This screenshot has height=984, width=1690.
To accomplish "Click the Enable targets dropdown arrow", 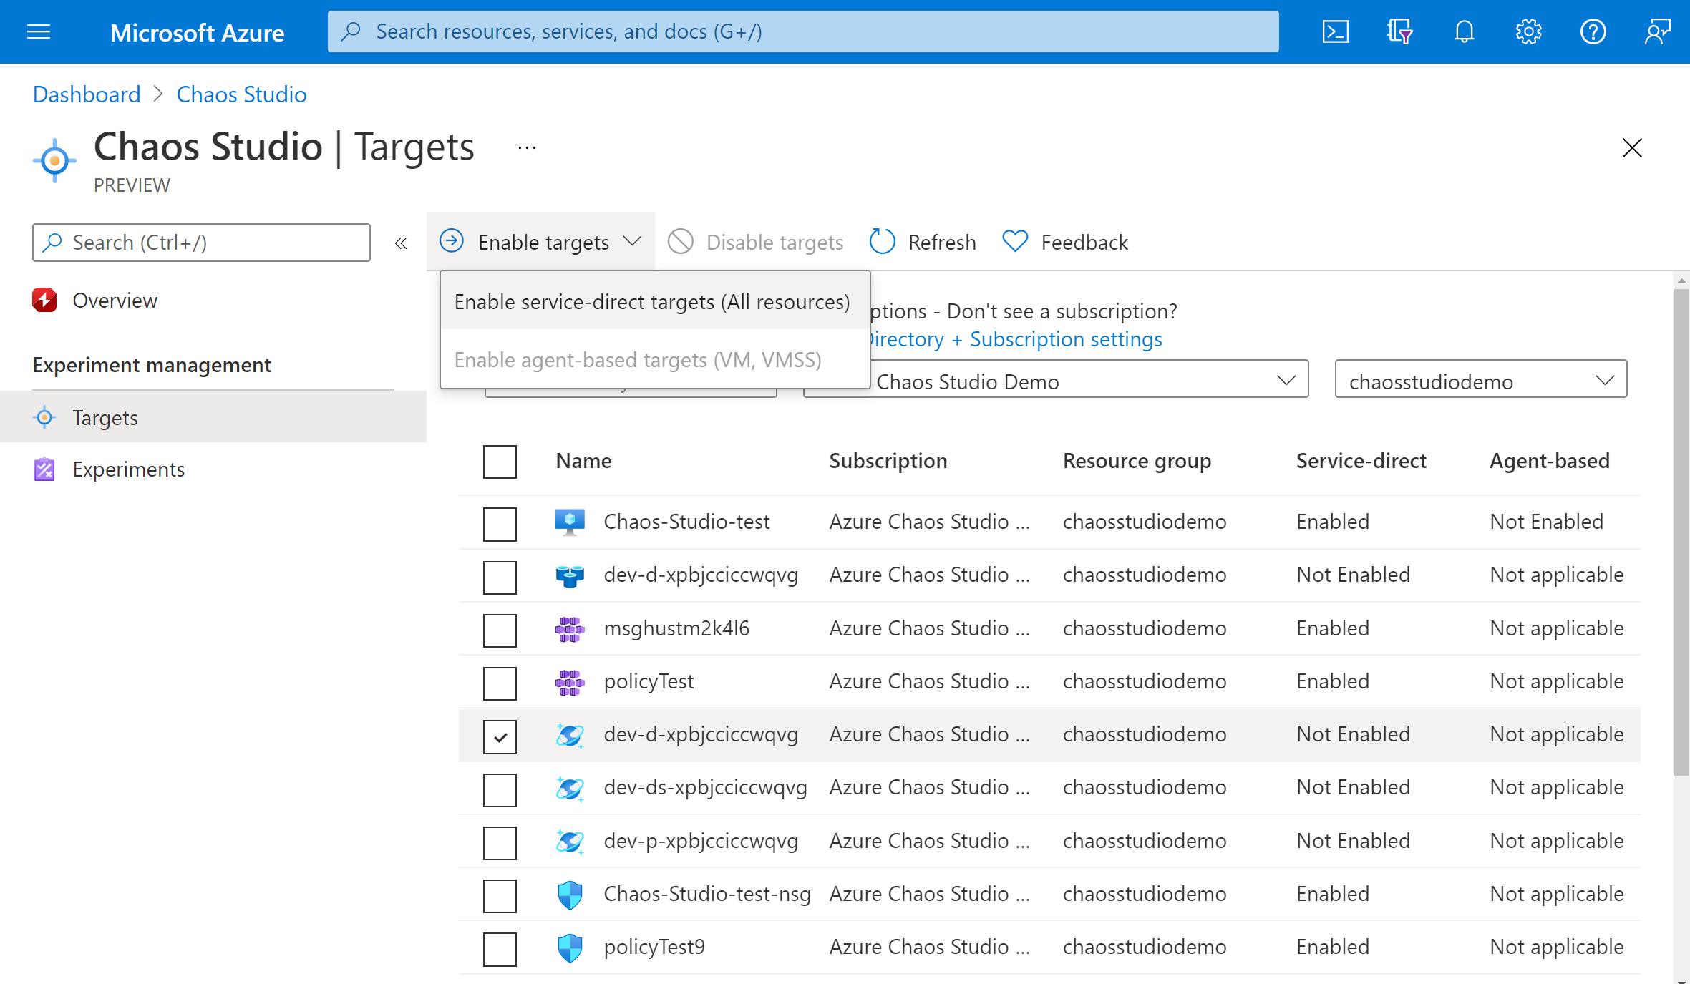I will pos(633,240).
